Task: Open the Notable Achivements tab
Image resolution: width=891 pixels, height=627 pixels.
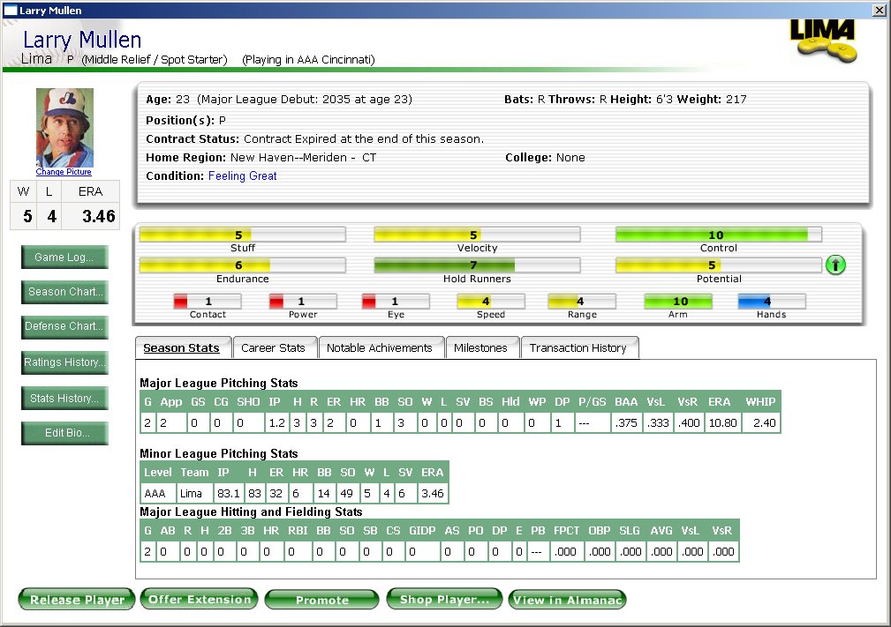Action: coord(380,347)
